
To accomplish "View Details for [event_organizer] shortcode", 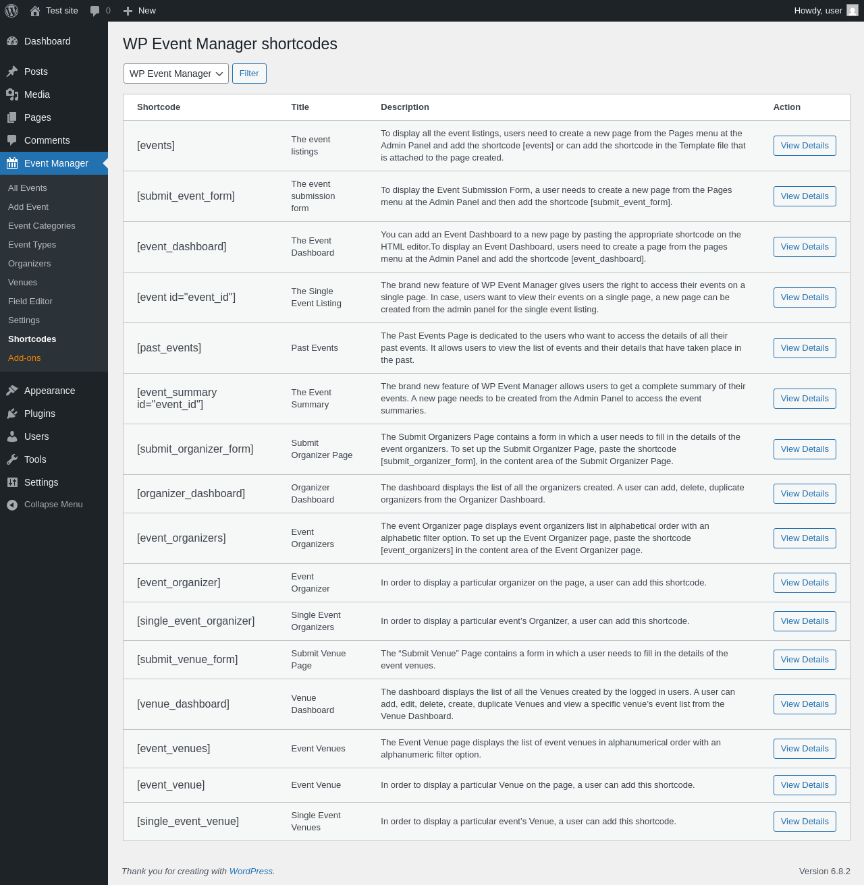I will pos(805,583).
